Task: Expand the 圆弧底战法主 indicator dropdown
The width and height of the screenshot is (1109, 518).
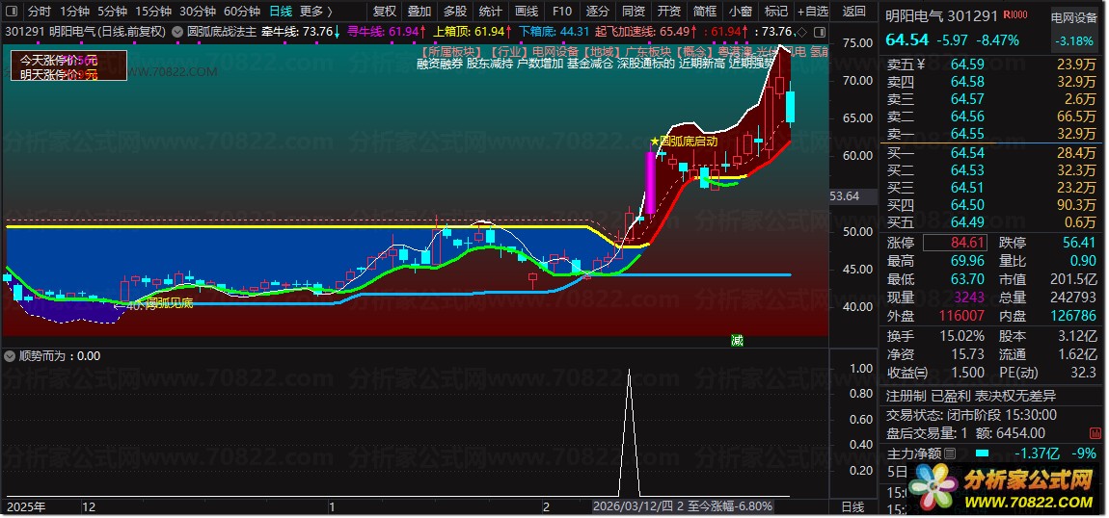Action: (x=176, y=32)
